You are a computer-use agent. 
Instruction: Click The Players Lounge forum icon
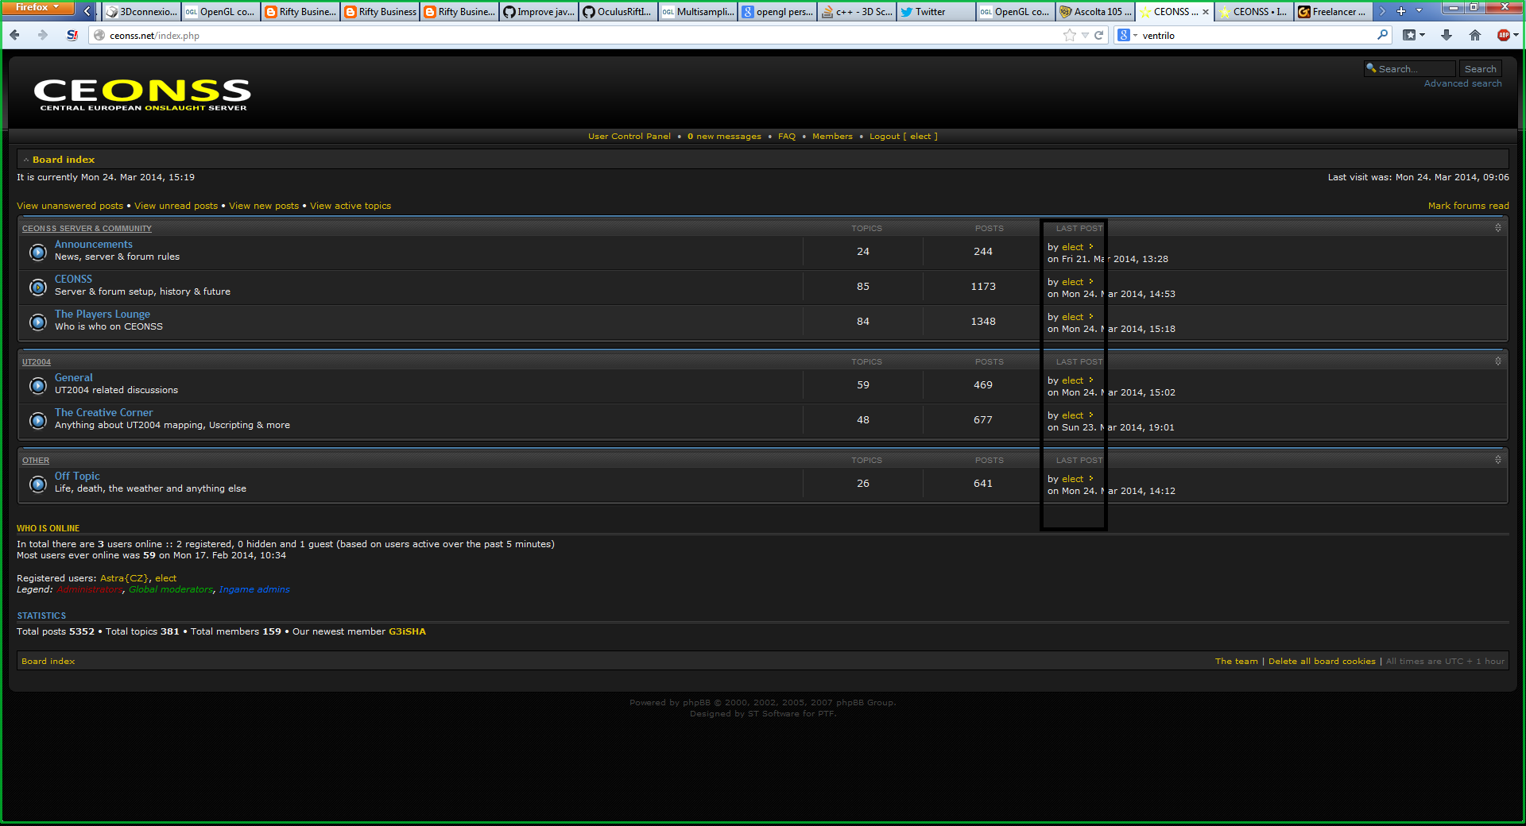[x=37, y=322]
